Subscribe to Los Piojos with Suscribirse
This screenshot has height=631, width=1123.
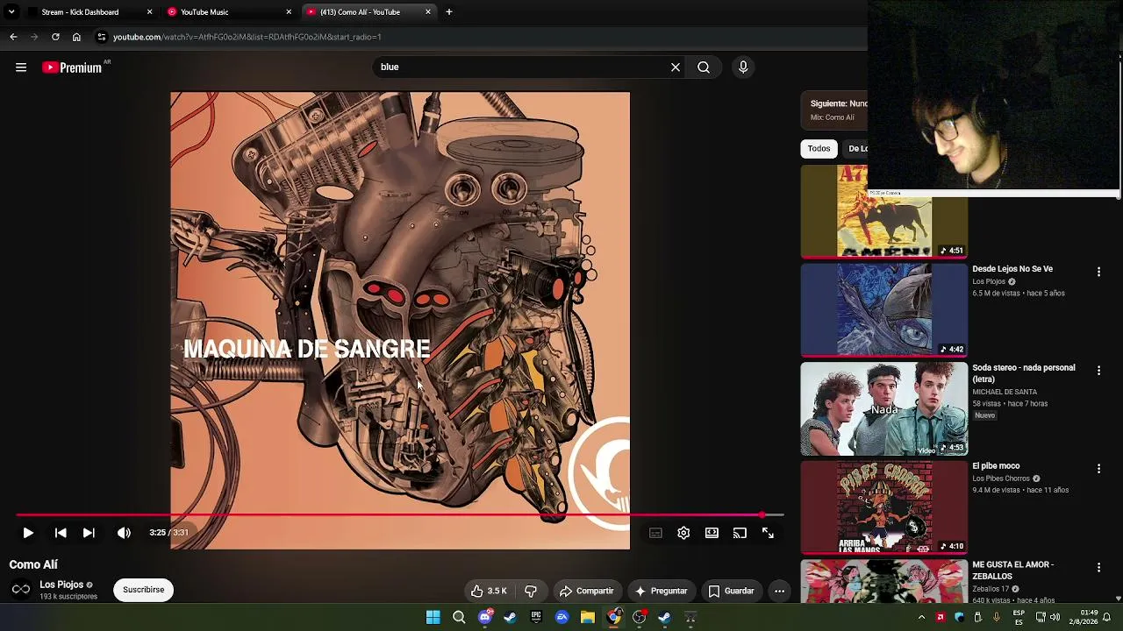[144, 590]
